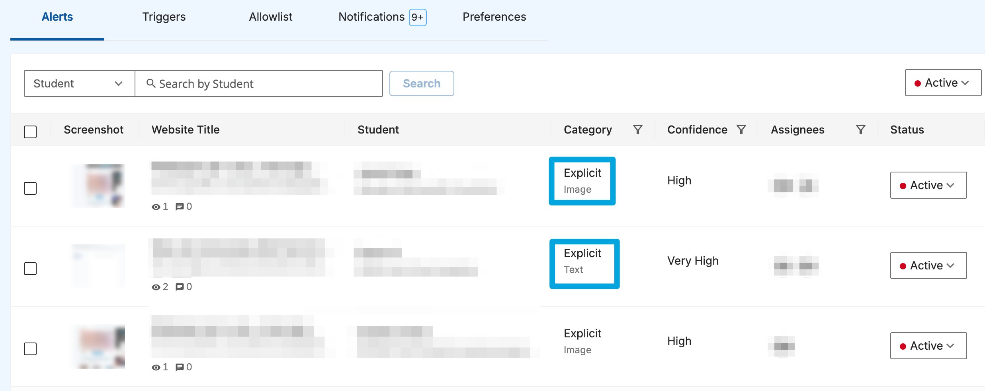Click the Website Title column header
Viewport: 985px width, 391px height.
(186, 130)
